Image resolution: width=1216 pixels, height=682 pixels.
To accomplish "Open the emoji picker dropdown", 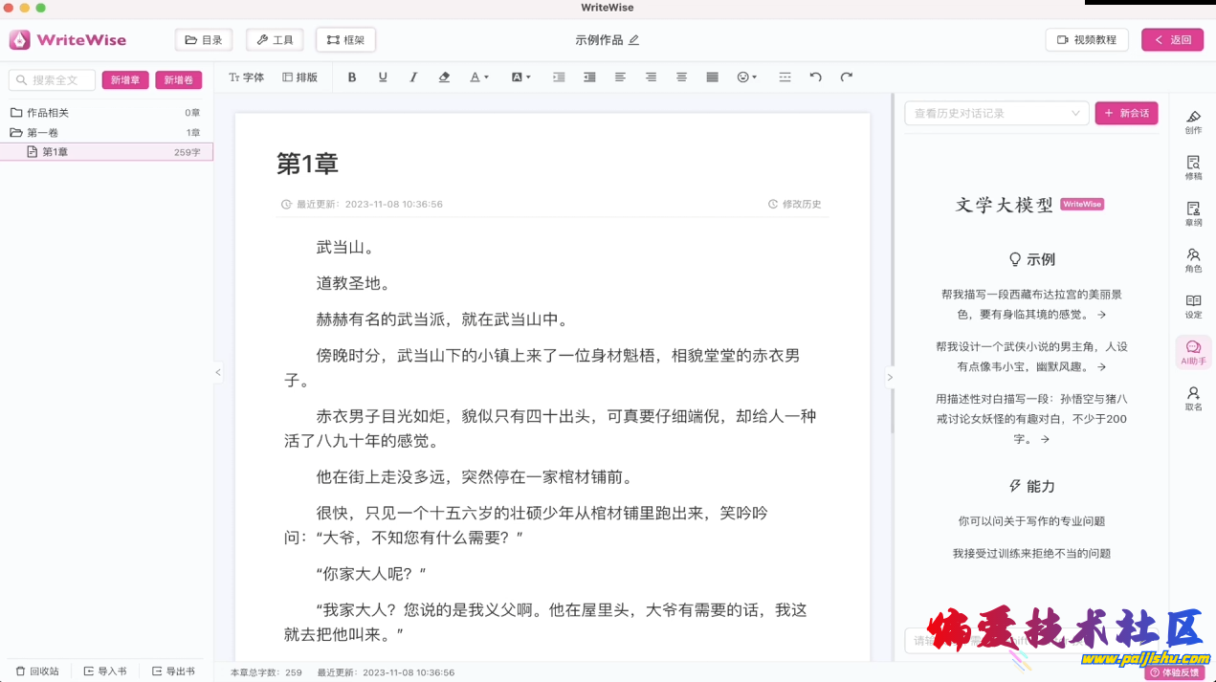I will [x=746, y=77].
